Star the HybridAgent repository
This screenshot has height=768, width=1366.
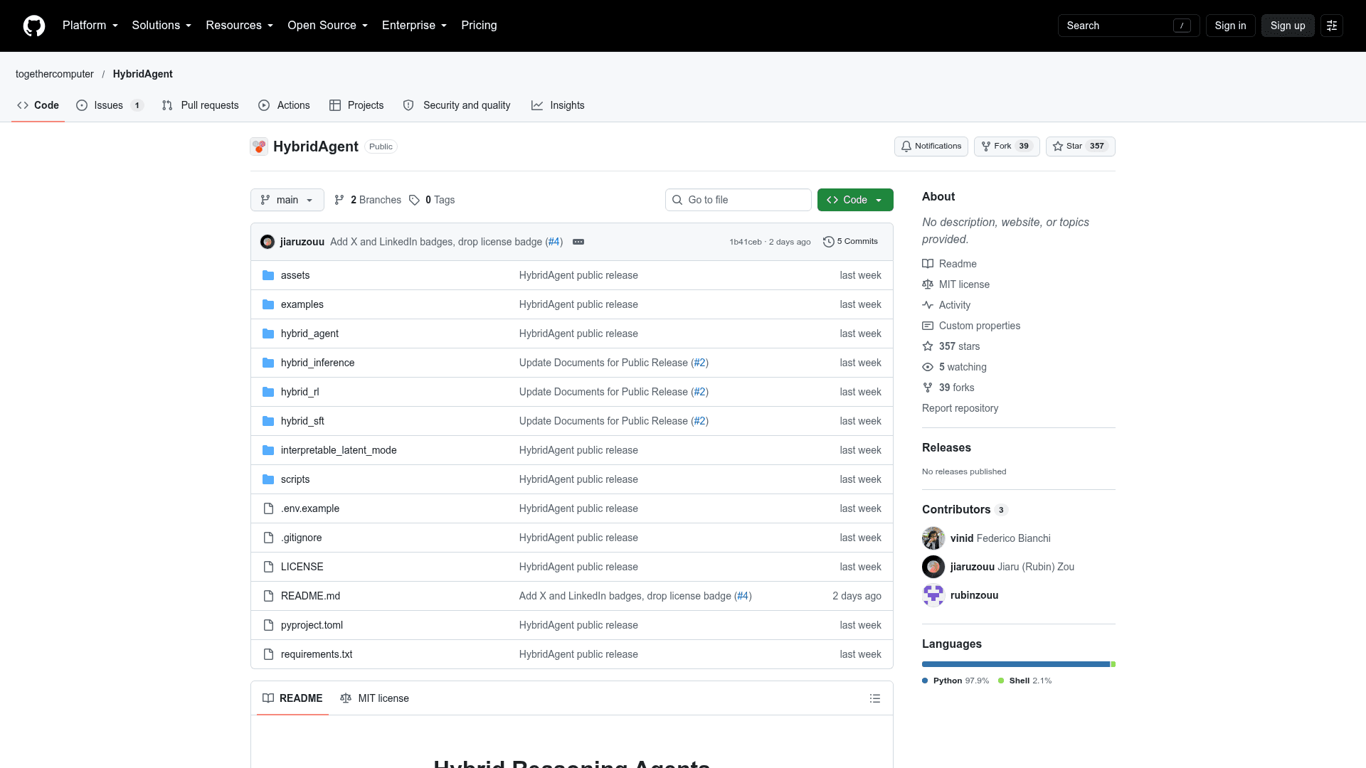click(x=1080, y=146)
